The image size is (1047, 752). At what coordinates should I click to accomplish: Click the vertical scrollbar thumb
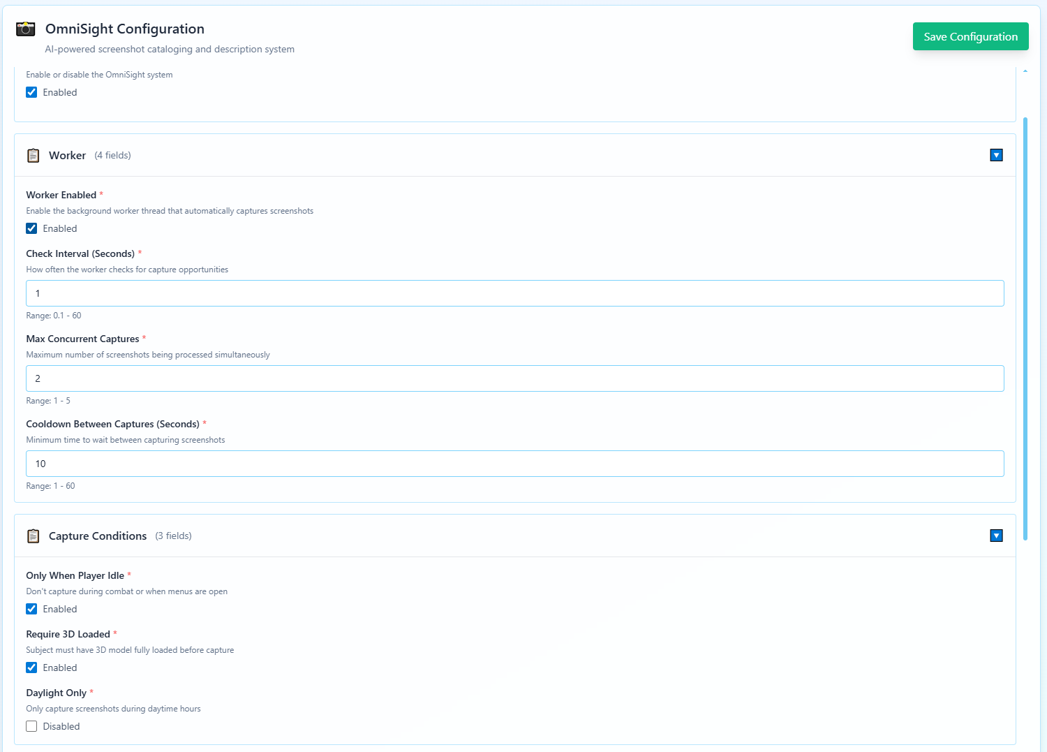coord(1025,328)
